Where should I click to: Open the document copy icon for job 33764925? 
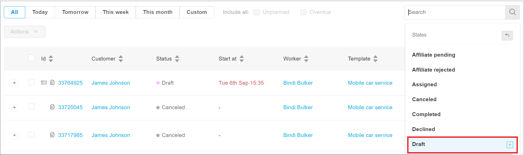click(x=52, y=83)
